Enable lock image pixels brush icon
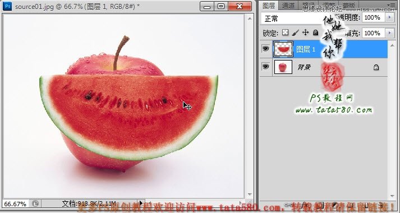Viewport: 400px width, 213px height. click(296, 33)
